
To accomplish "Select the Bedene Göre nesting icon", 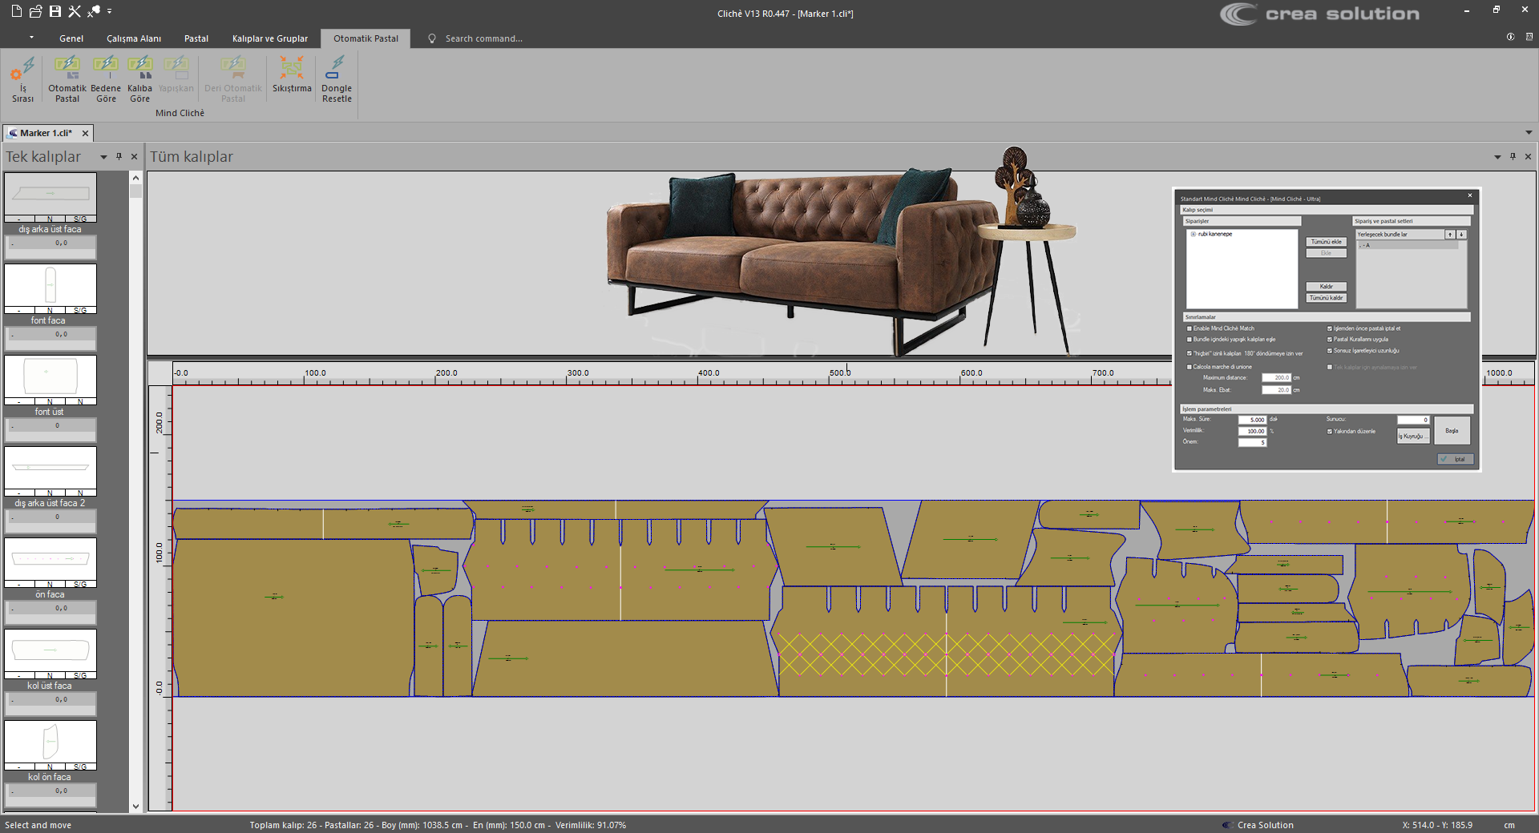I will [x=106, y=78].
